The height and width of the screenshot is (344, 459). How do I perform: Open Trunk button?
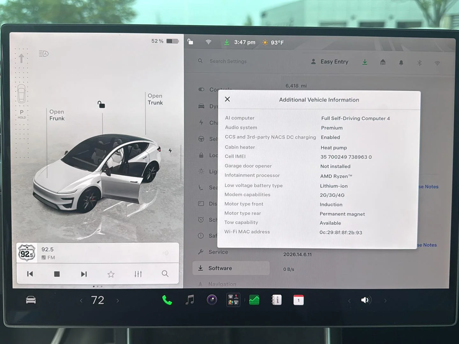pos(155,99)
